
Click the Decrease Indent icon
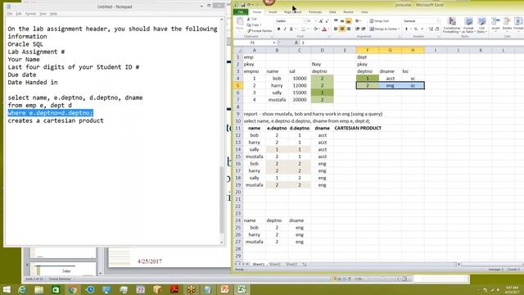coord(357,29)
